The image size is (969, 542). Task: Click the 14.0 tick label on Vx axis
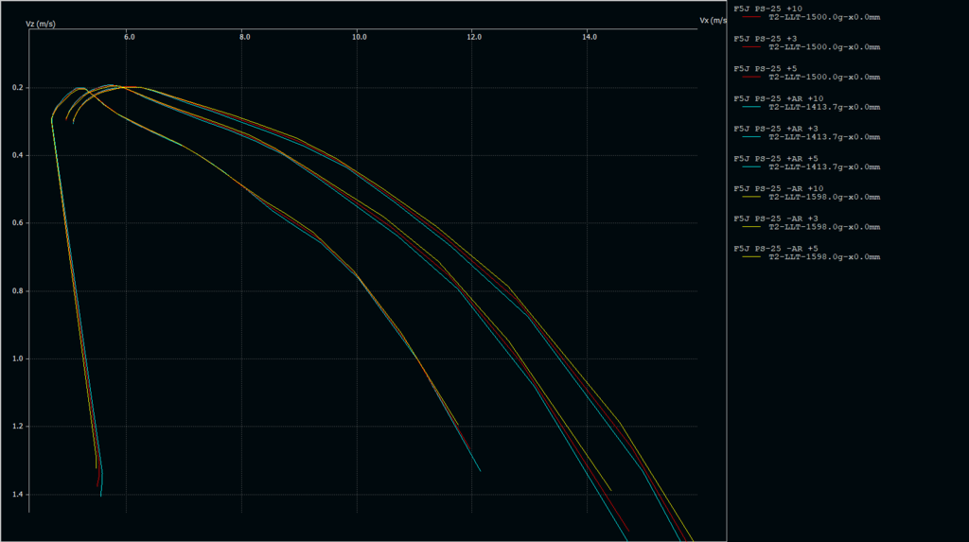(x=589, y=37)
